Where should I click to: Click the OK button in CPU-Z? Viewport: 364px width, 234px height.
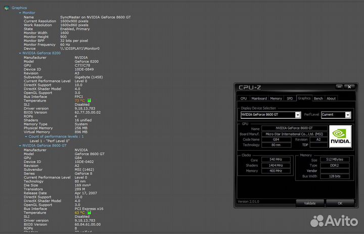tap(339, 203)
